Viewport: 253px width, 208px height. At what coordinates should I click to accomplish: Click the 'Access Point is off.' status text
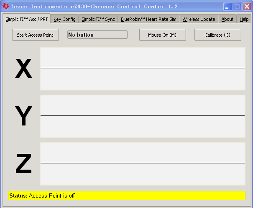tap(52, 195)
